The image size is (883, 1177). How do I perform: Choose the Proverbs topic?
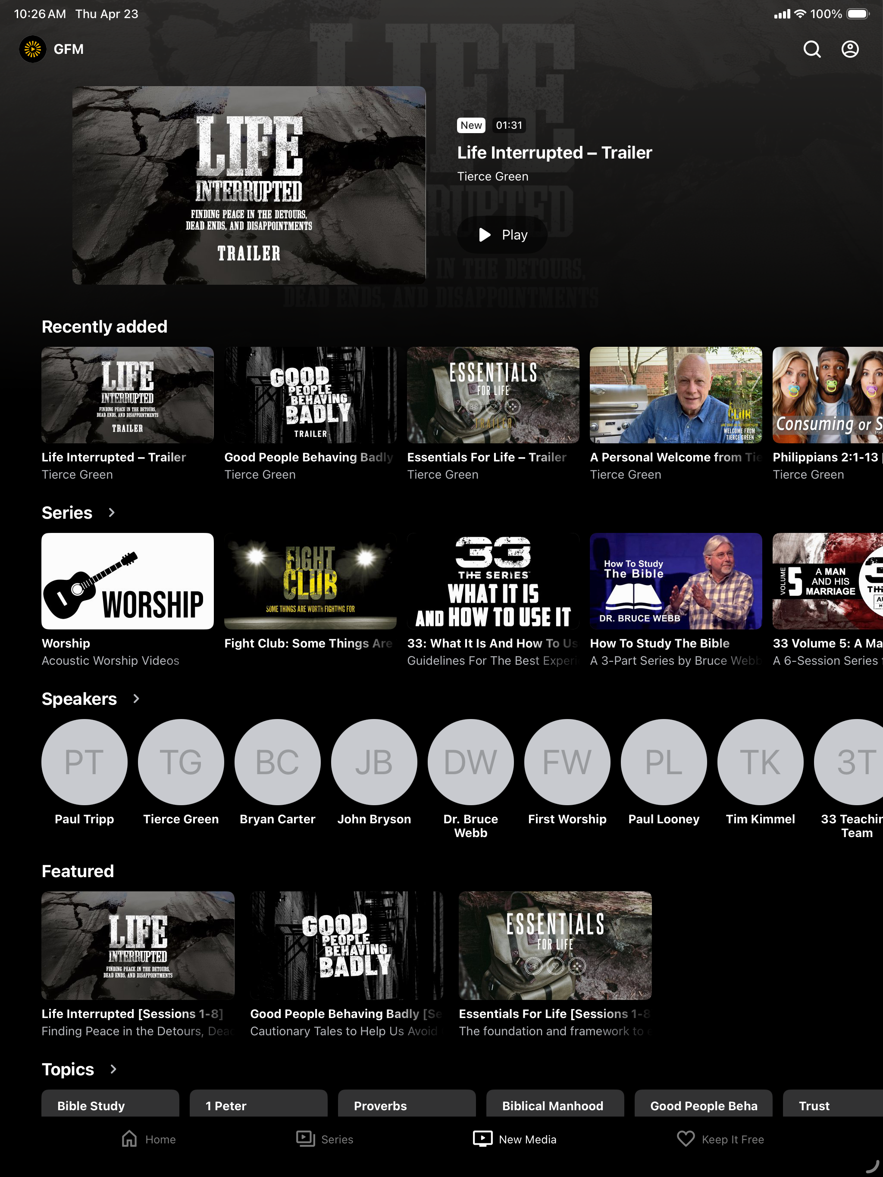point(407,1104)
